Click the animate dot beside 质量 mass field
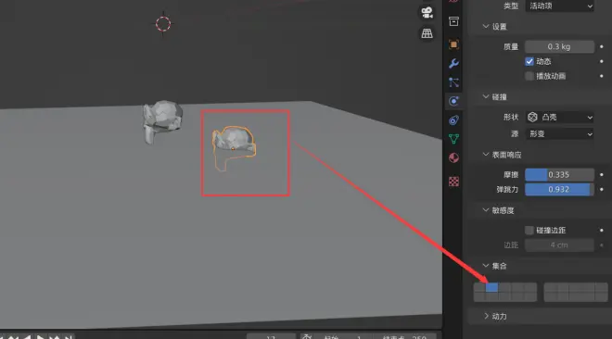The width and height of the screenshot is (612, 339). 602,46
